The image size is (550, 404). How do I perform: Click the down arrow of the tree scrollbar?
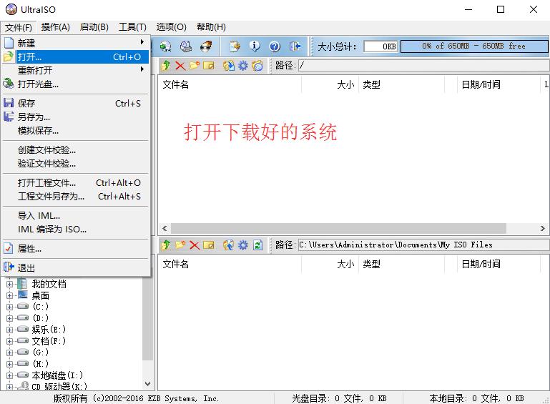(147, 384)
